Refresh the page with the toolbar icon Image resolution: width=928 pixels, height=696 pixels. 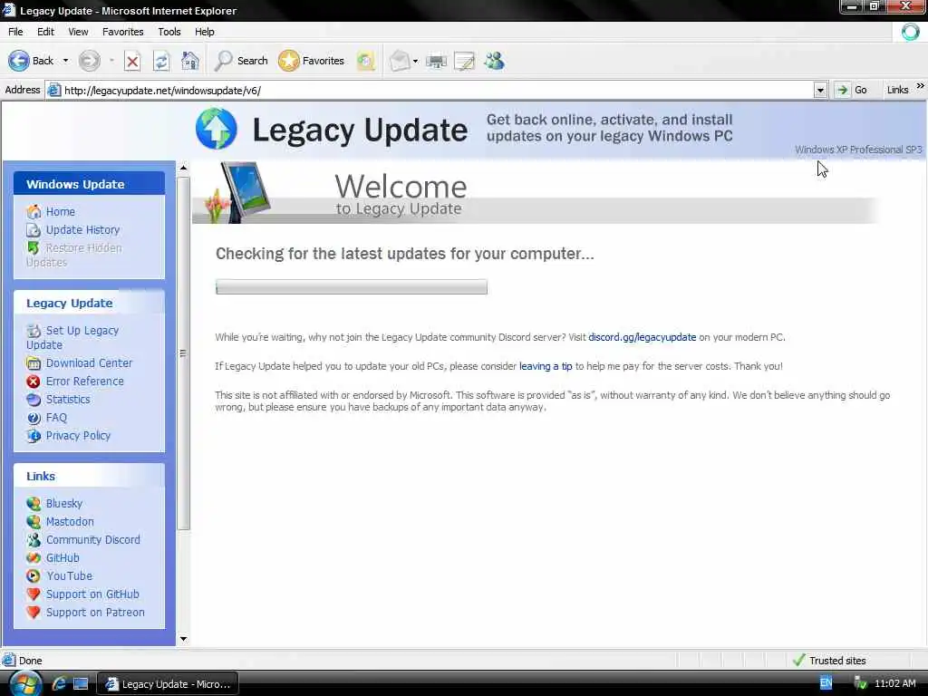(x=161, y=61)
